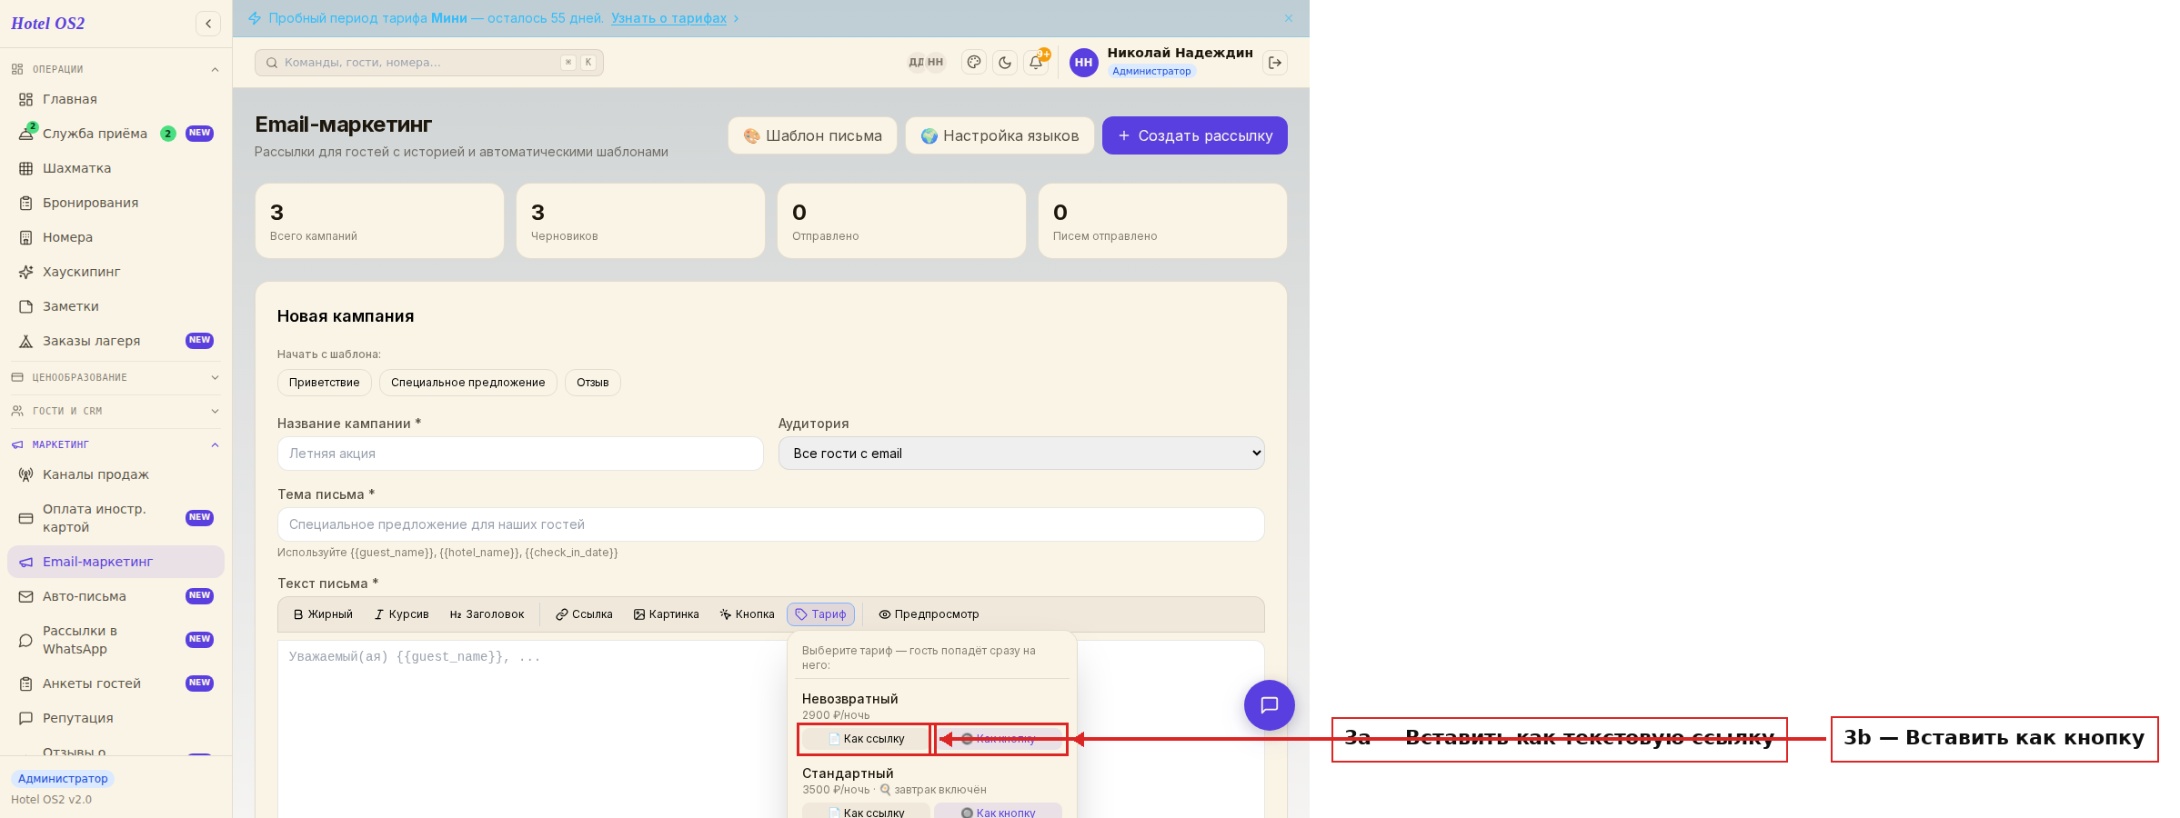Viewport: 2180px width, 818px height.
Task: Insert link with Ссылка tool
Action: [x=585, y=614]
